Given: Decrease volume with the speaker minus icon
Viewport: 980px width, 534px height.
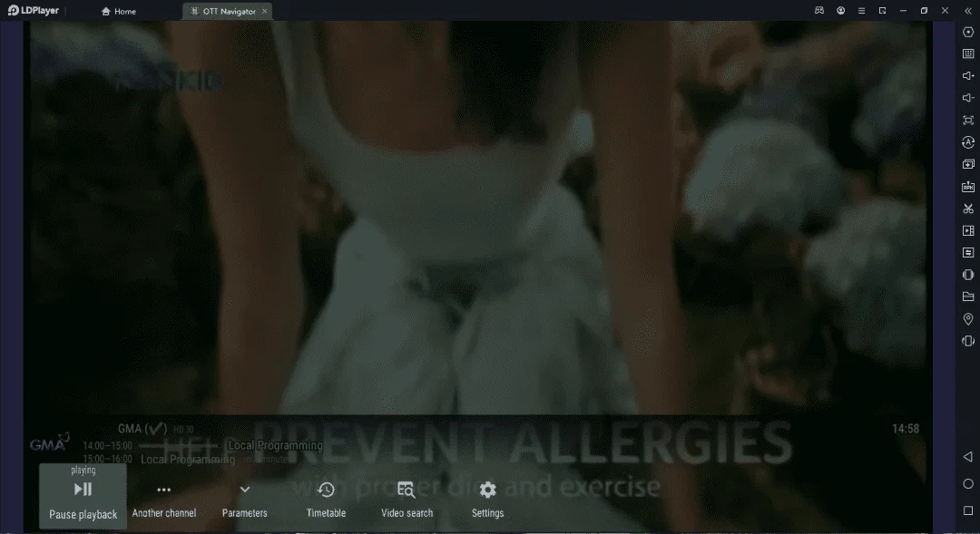Looking at the screenshot, I should click(x=968, y=98).
